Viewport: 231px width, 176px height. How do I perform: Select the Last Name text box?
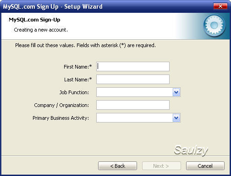coord(133,79)
